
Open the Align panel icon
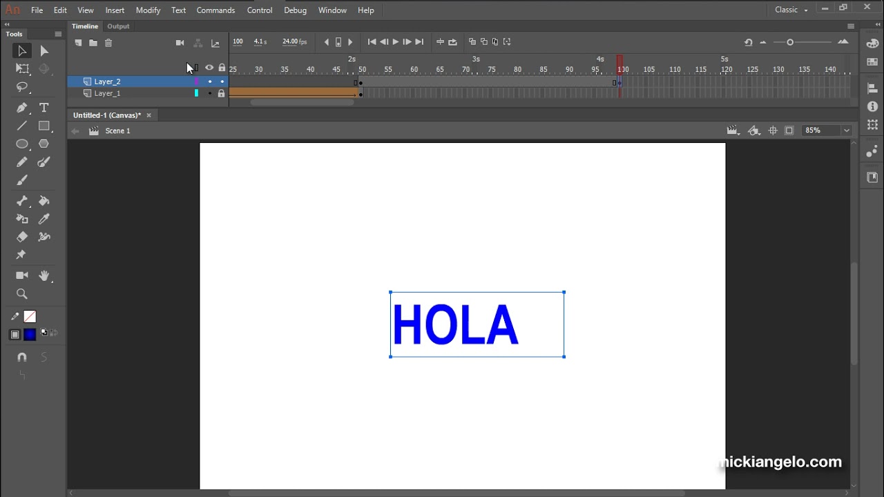click(872, 88)
